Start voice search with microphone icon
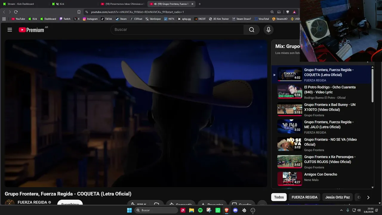This screenshot has height=215, width=382. (x=269, y=30)
